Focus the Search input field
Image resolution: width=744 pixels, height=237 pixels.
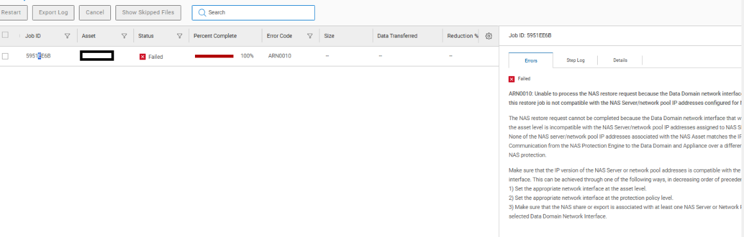253,13
